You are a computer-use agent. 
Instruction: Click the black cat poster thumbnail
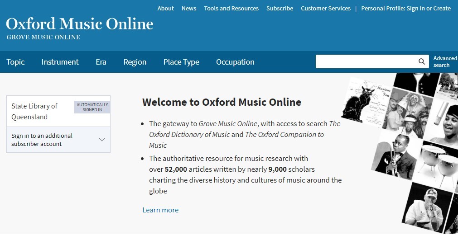click(x=367, y=102)
